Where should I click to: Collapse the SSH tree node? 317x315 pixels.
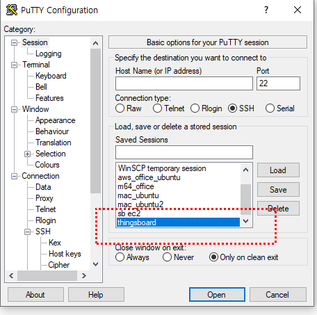tap(27, 232)
